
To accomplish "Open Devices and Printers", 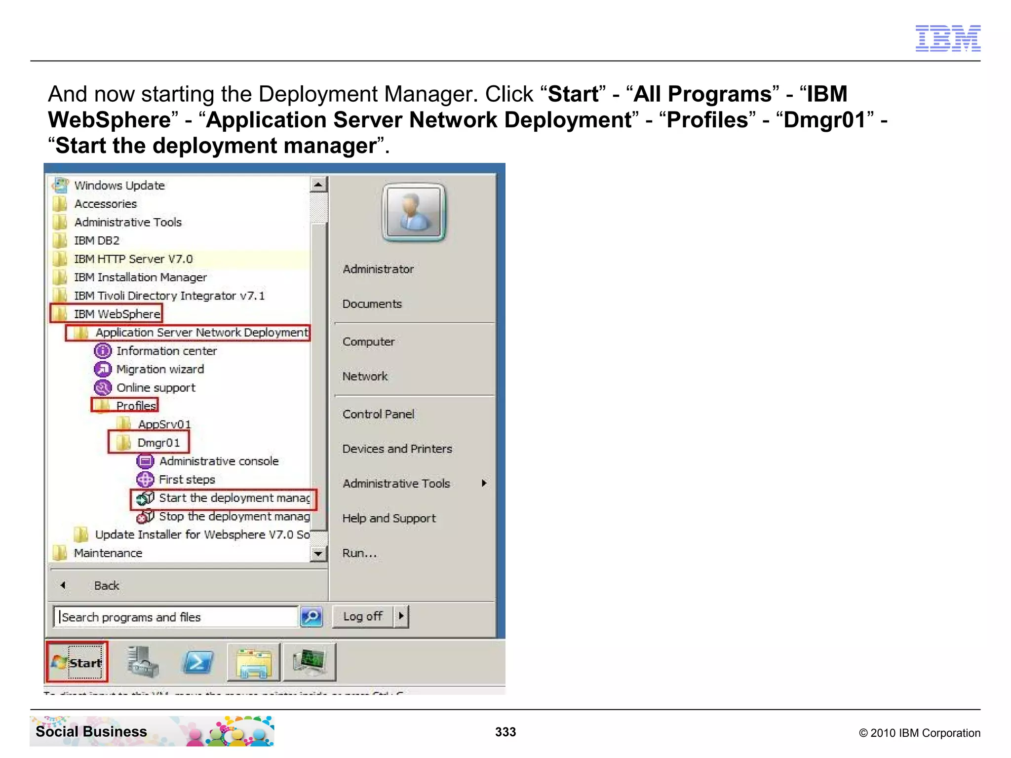I will point(397,449).
